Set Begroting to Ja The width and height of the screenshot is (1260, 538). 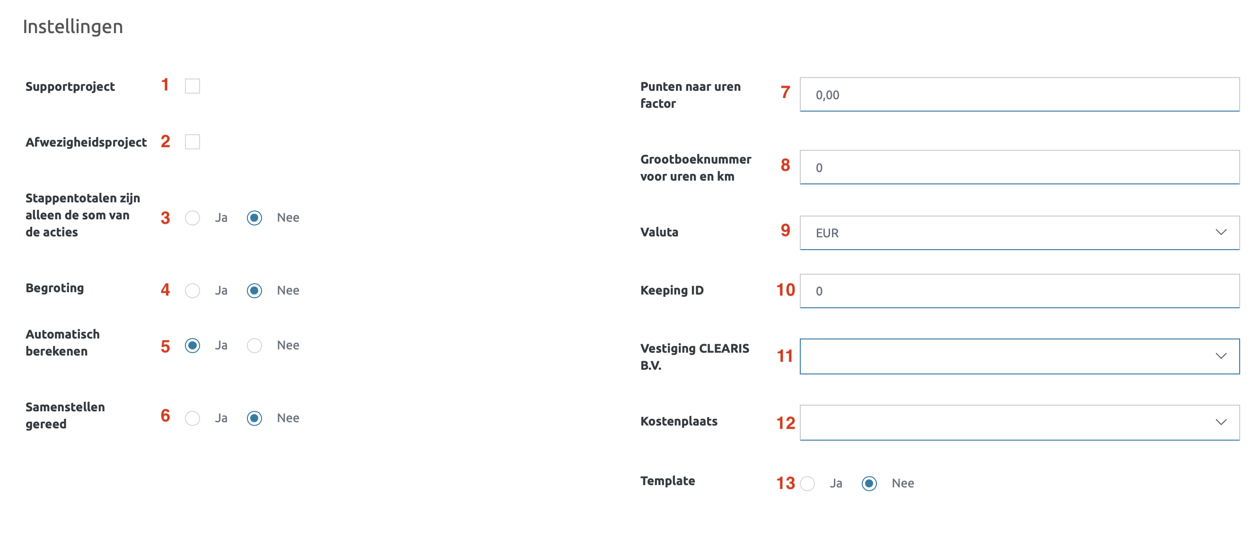tap(192, 291)
